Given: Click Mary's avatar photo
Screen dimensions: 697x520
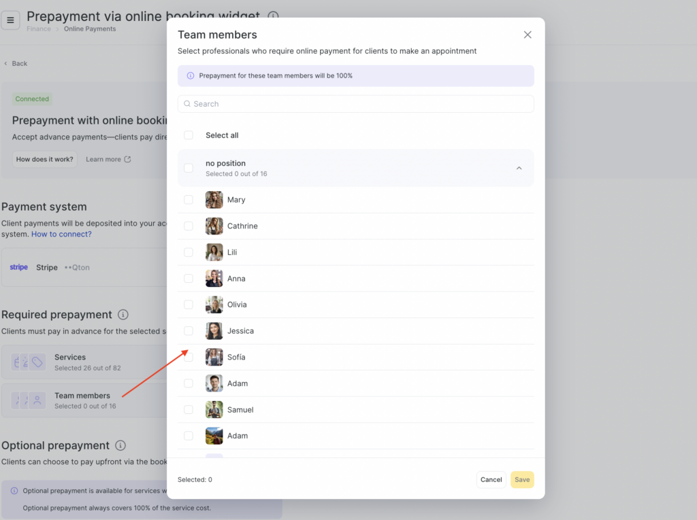Looking at the screenshot, I should (214, 200).
